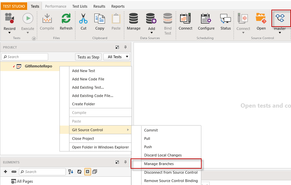Toggle the highlighted square icon in Elements
This screenshot has width=291, height=185.
pyautogui.click(x=88, y=172)
